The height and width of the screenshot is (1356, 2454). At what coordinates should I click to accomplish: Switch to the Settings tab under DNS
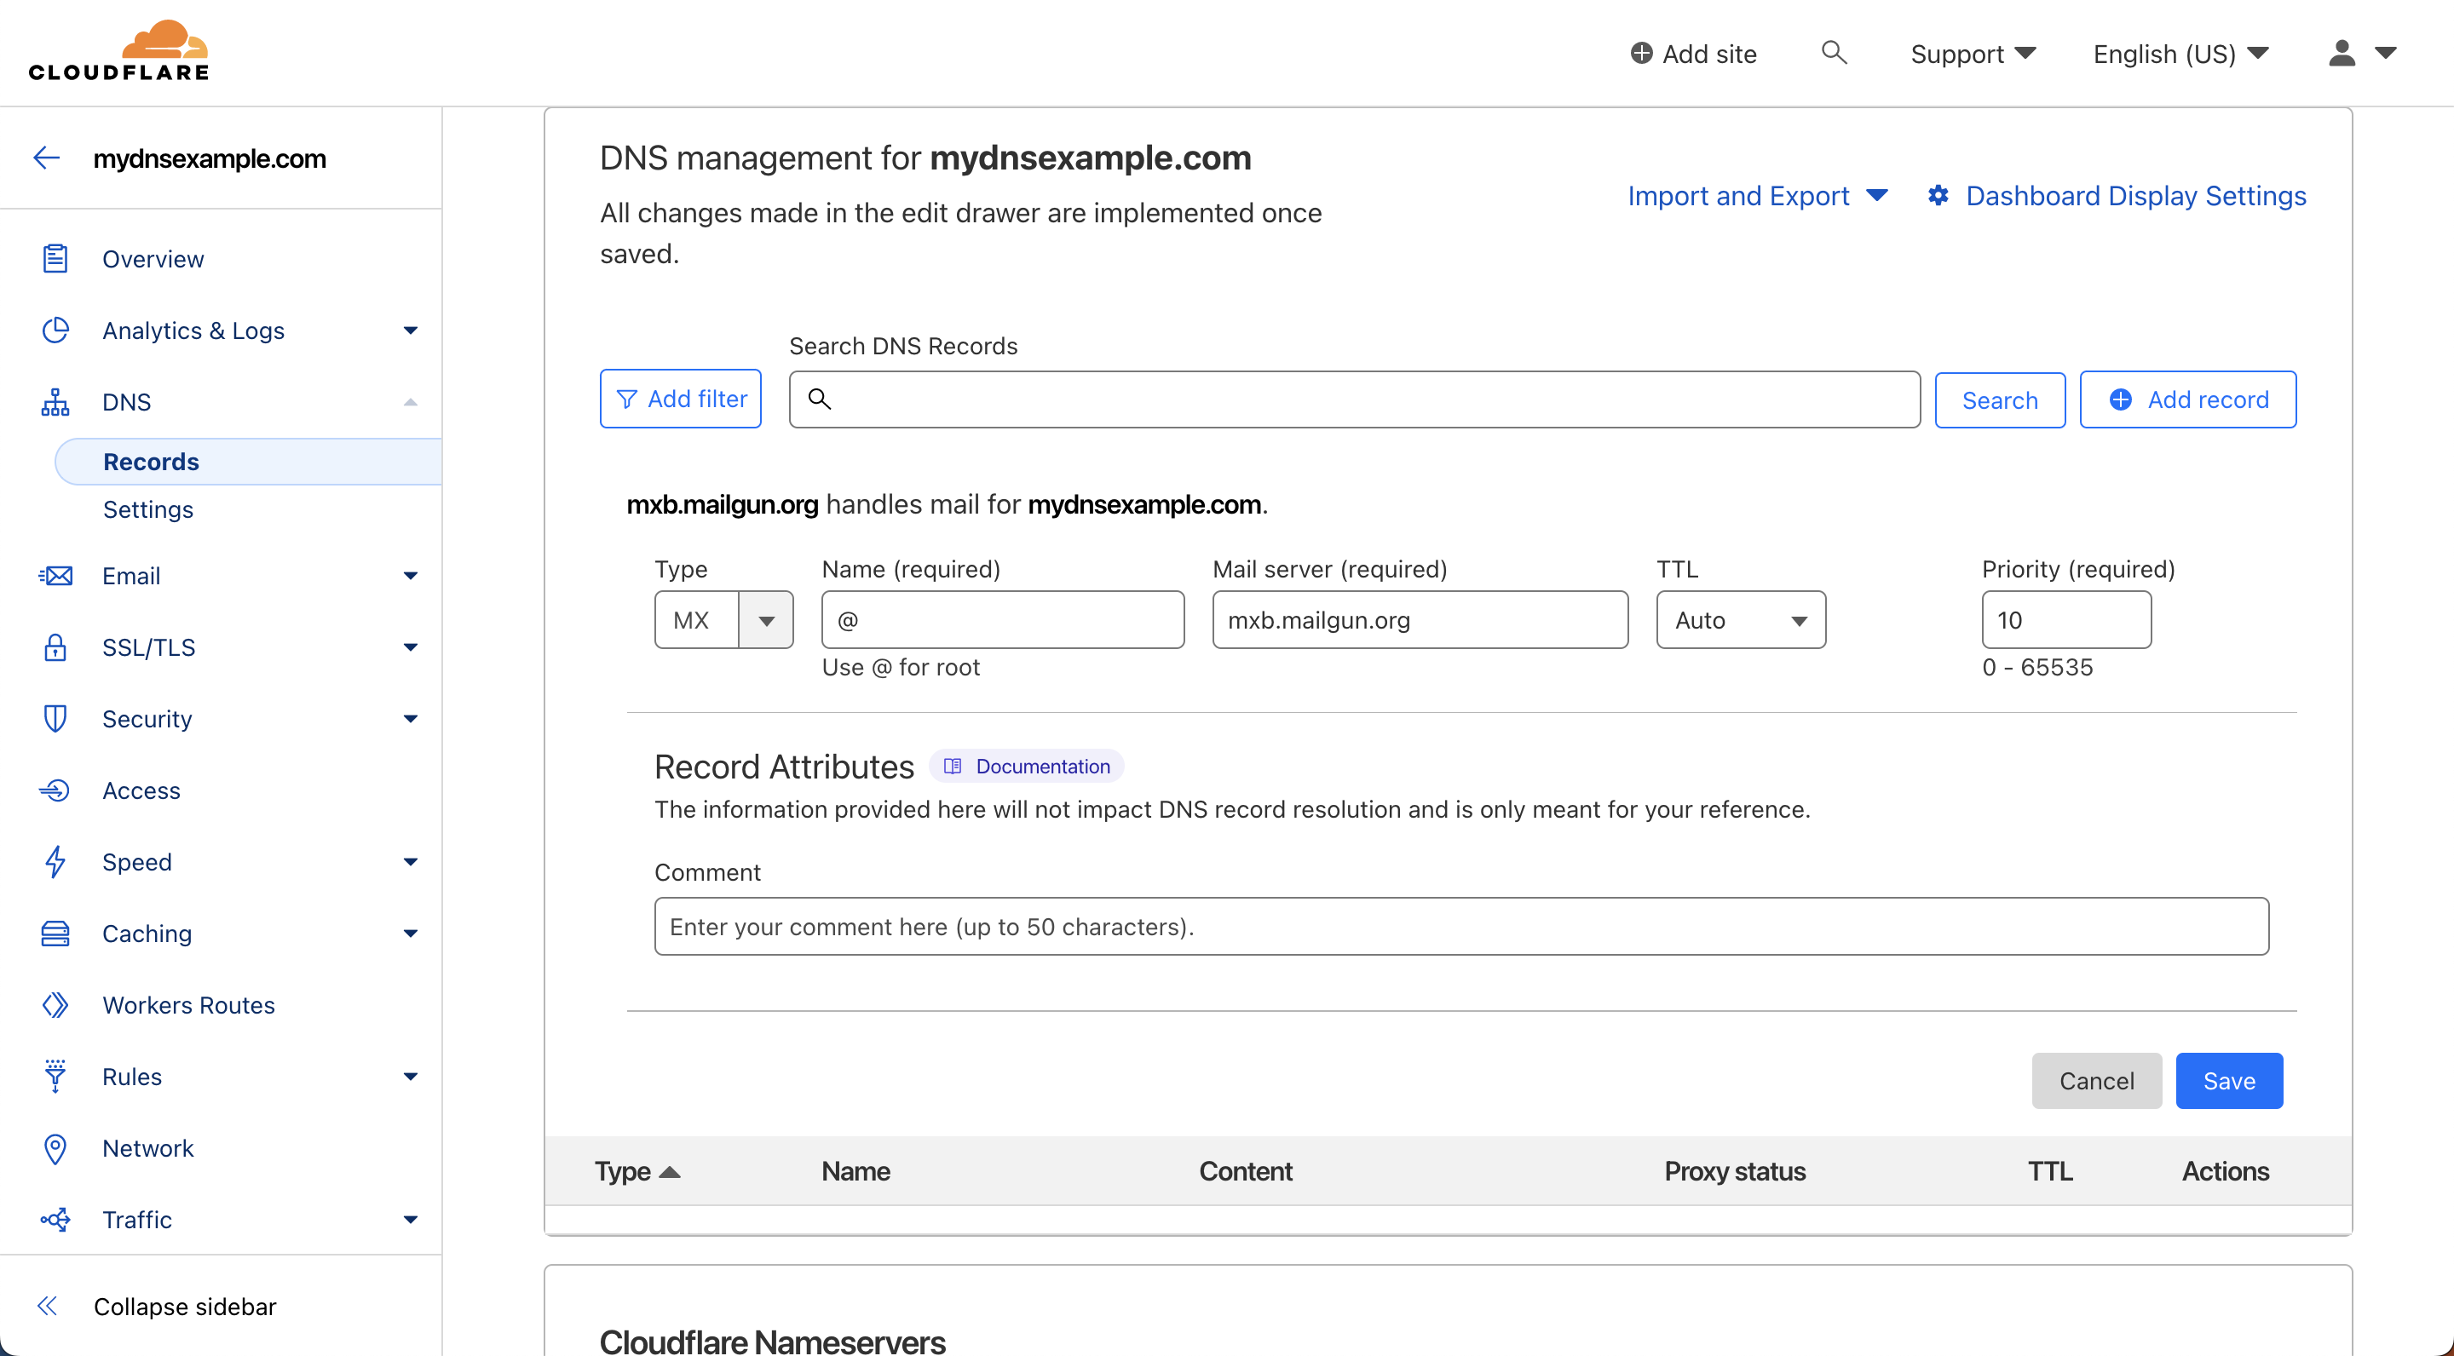[147, 509]
